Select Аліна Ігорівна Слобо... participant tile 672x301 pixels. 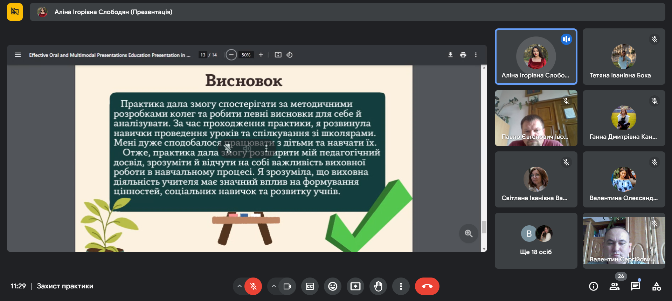pyautogui.click(x=536, y=56)
